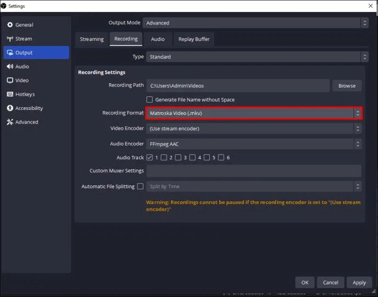Switch to the Audio output tab
Image resolution: width=378 pixels, height=297 pixels.
158,39
